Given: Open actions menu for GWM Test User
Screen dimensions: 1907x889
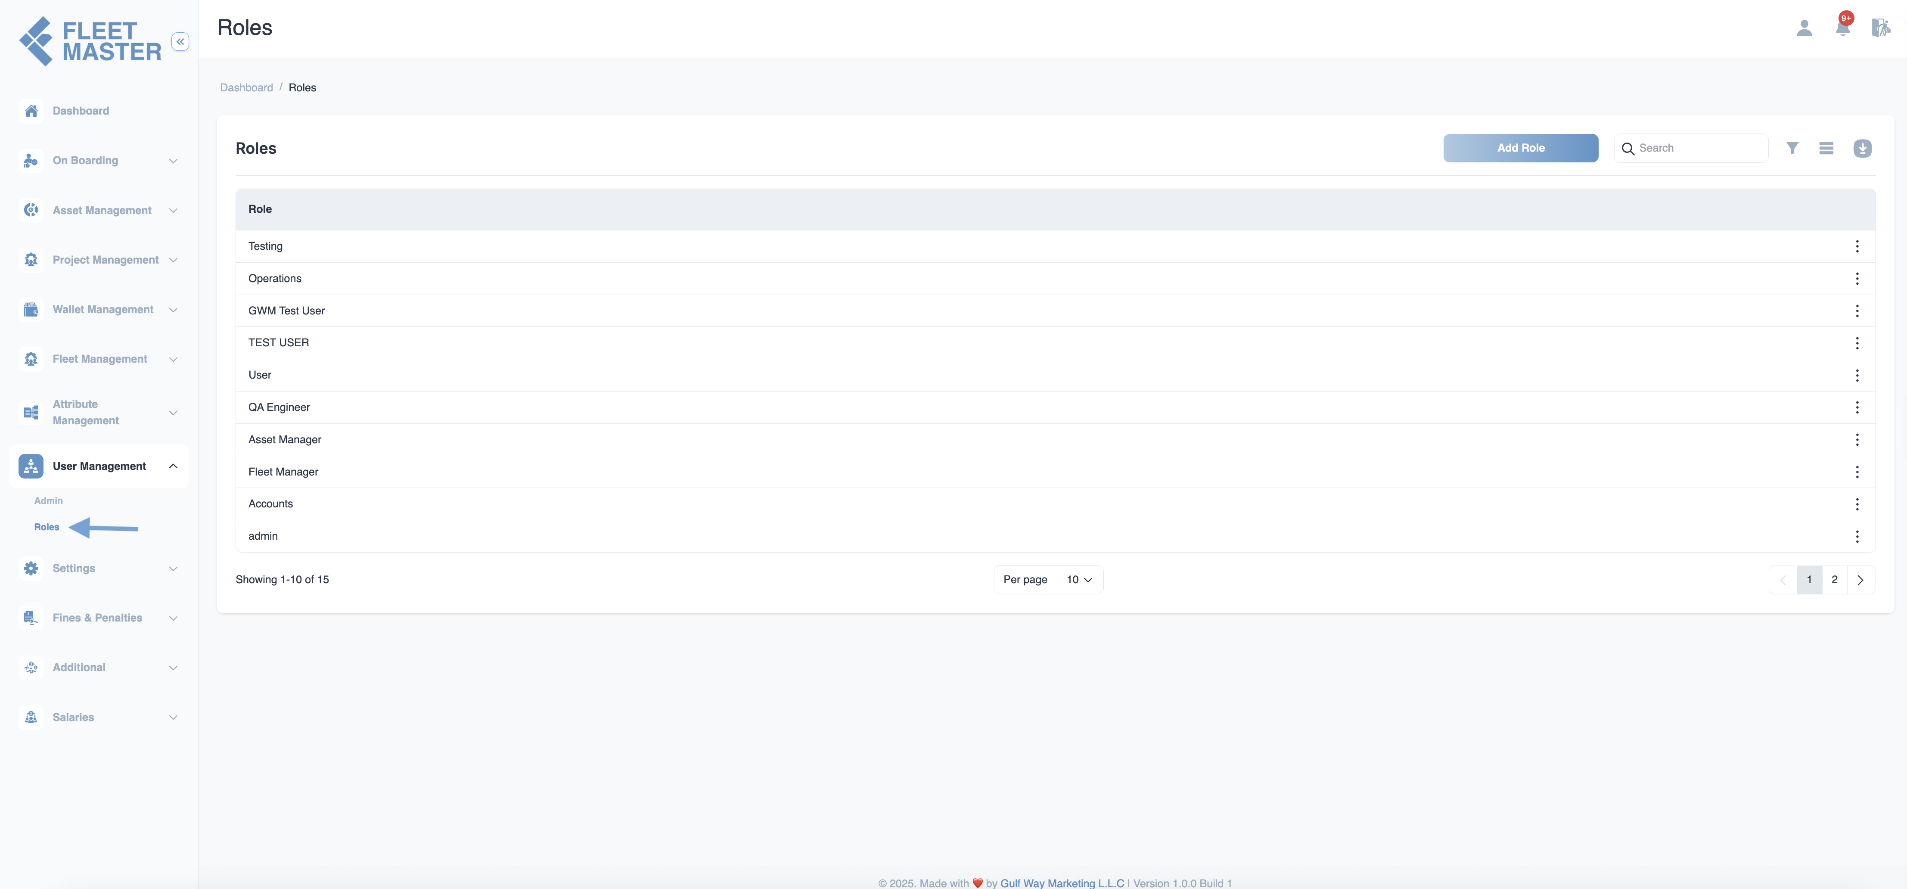Looking at the screenshot, I should (1857, 311).
